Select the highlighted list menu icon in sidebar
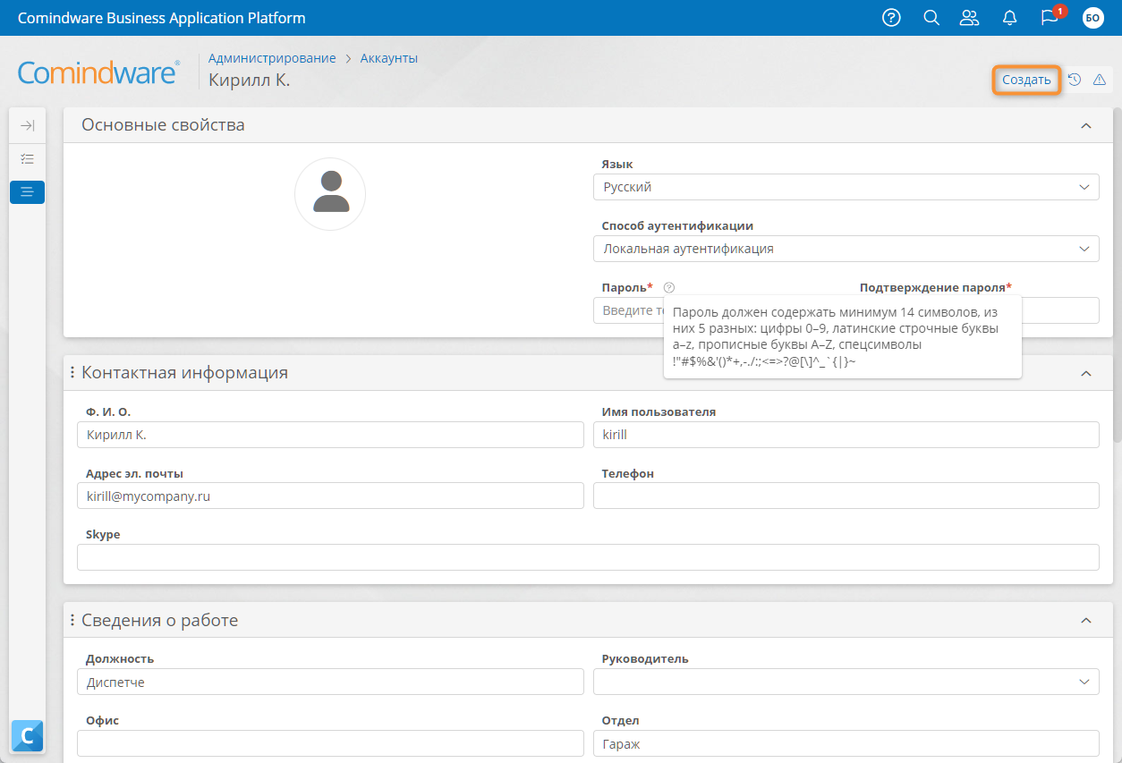The width and height of the screenshot is (1122, 763). click(x=27, y=191)
